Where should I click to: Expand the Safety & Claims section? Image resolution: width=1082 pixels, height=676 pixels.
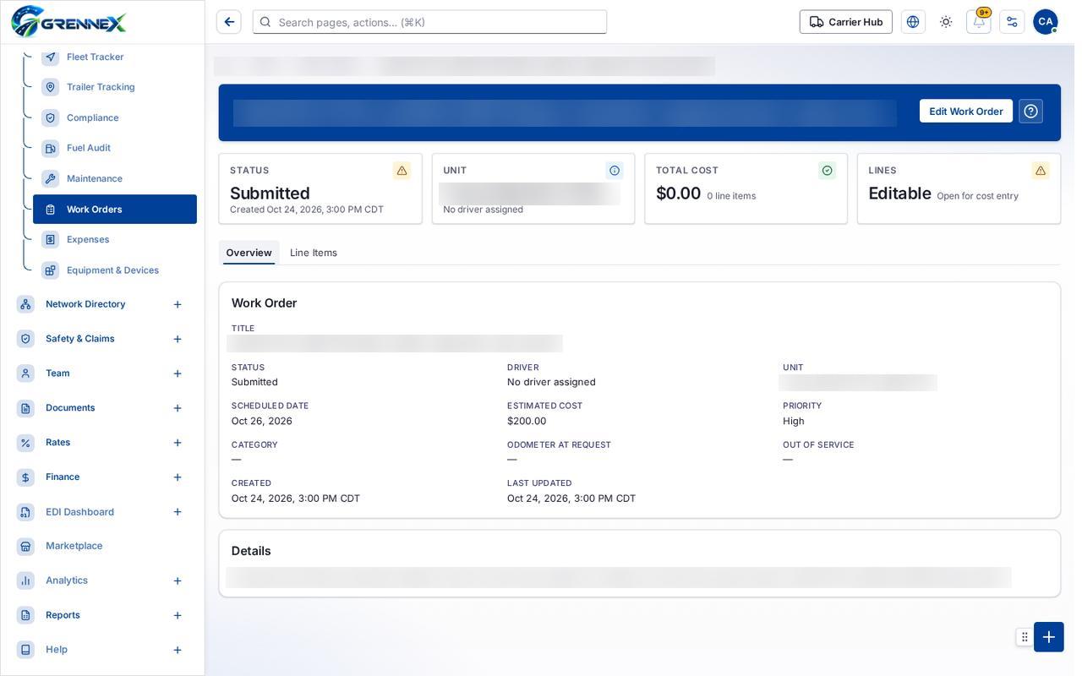[x=178, y=339]
